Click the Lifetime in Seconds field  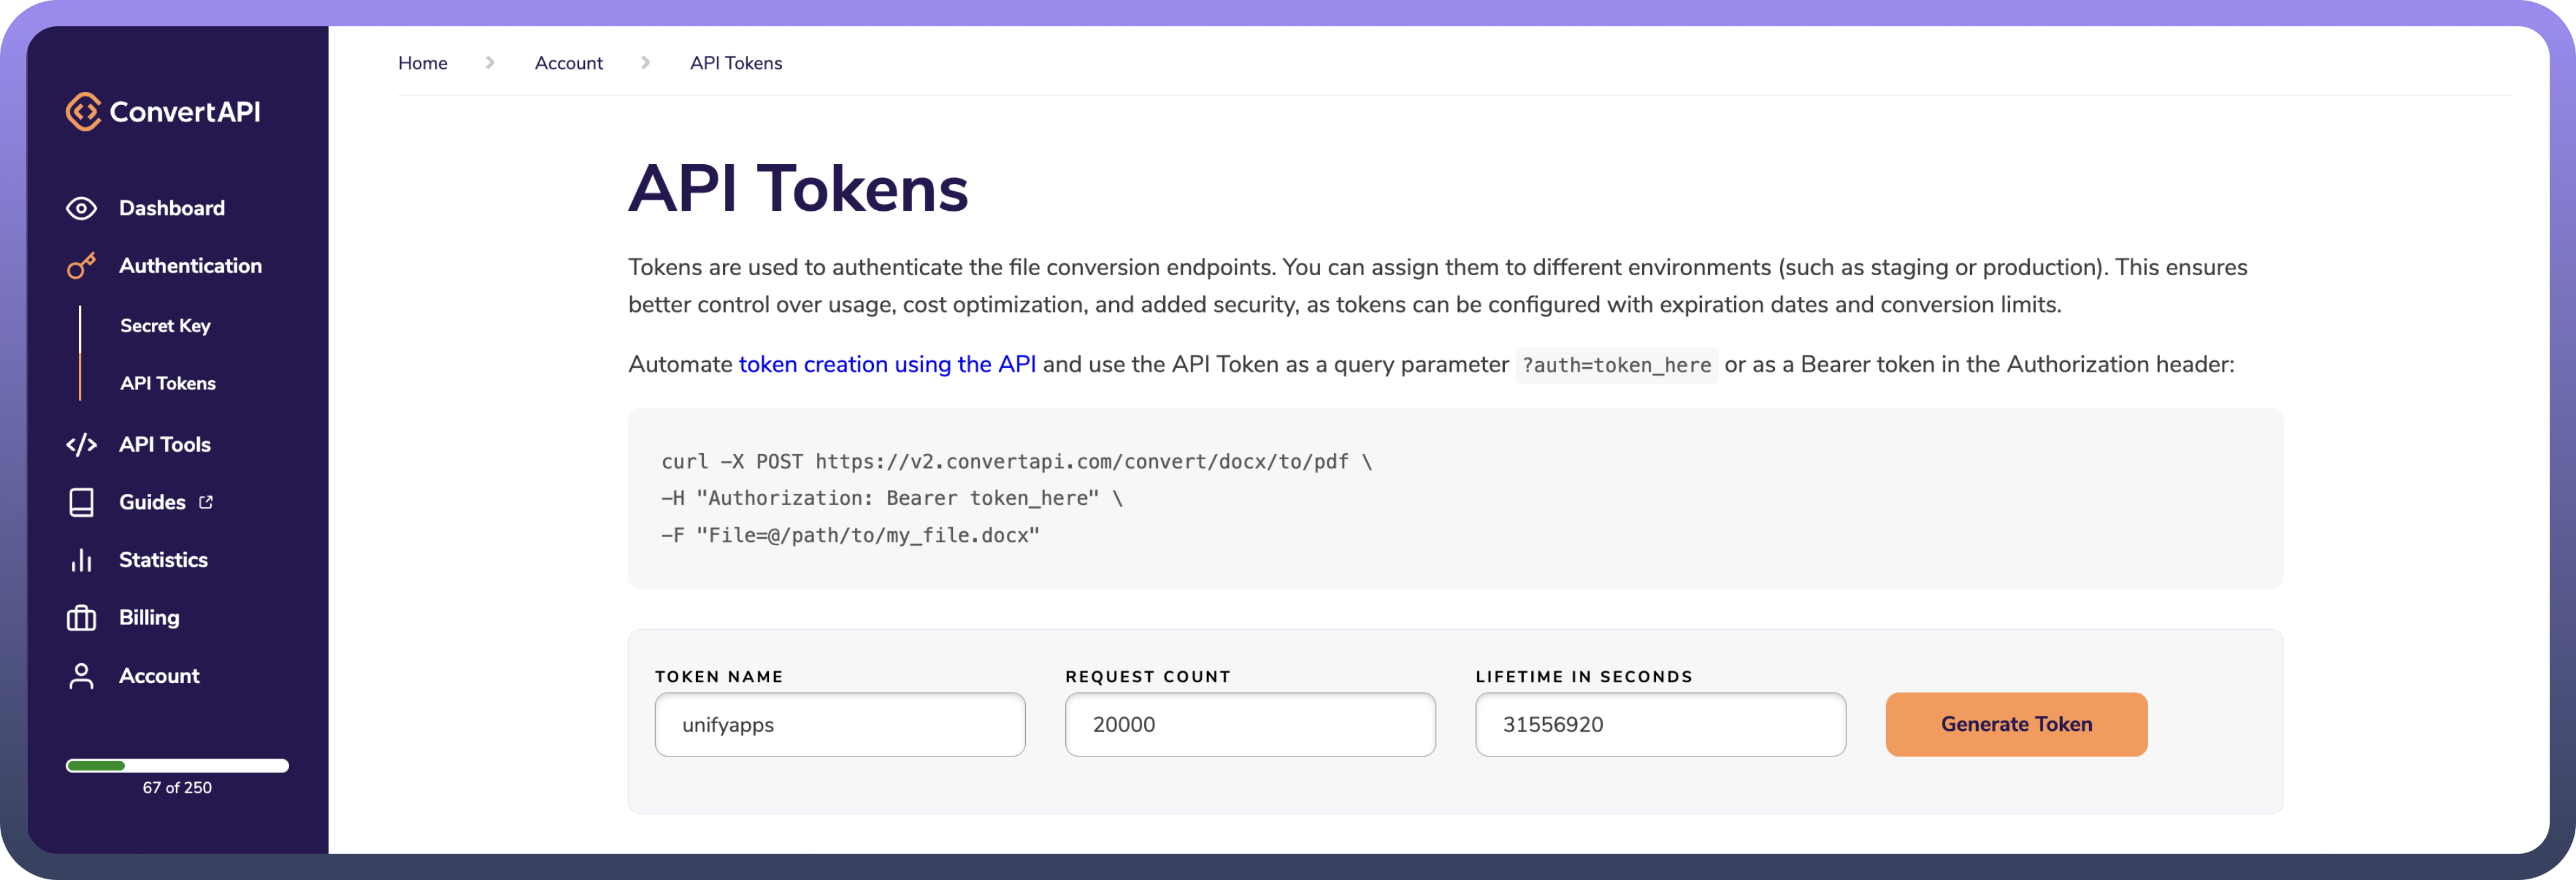tap(1659, 724)
